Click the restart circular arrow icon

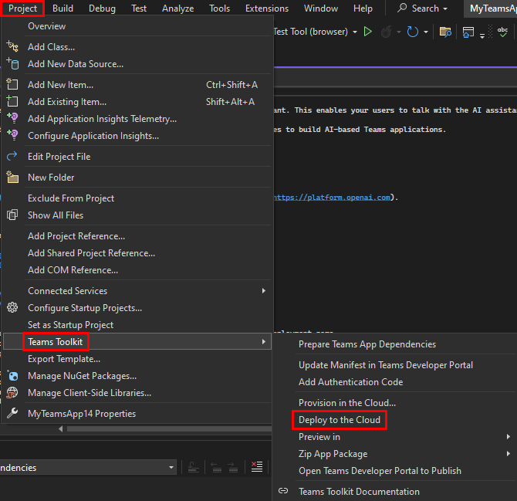[413, 32]
